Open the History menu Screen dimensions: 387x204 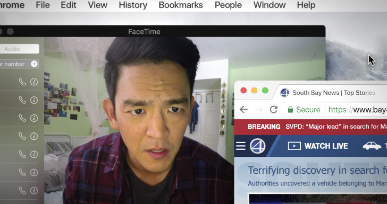tap(133, 5)
